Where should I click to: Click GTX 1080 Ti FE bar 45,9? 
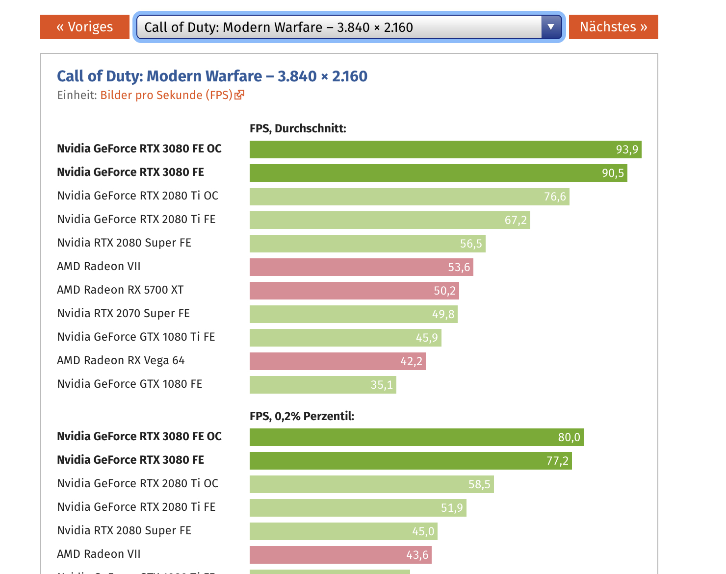click(x=345, y=338)
